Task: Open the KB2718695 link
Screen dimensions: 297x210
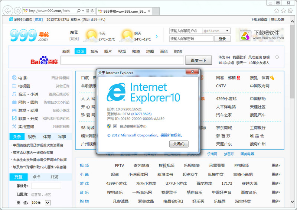Action: [141, 114]
